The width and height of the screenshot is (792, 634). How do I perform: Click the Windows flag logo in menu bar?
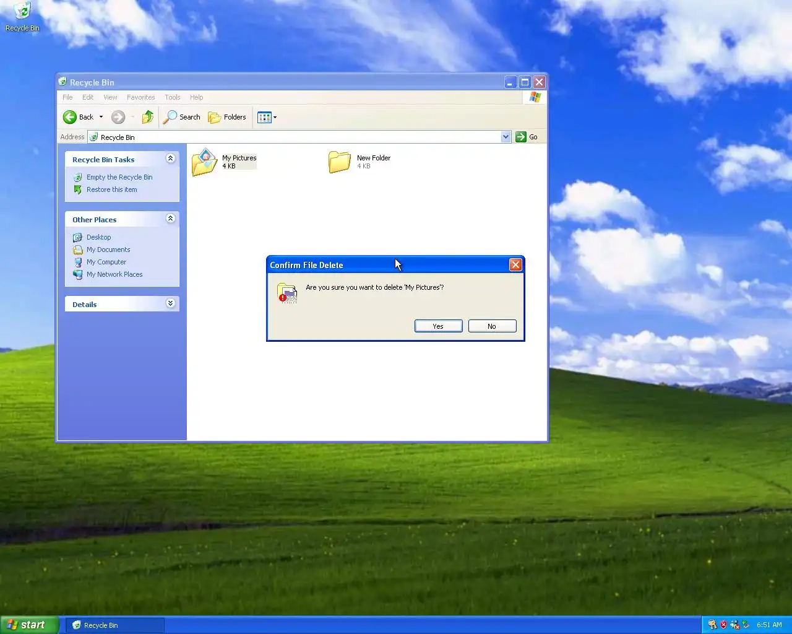(x=535, y=97)
